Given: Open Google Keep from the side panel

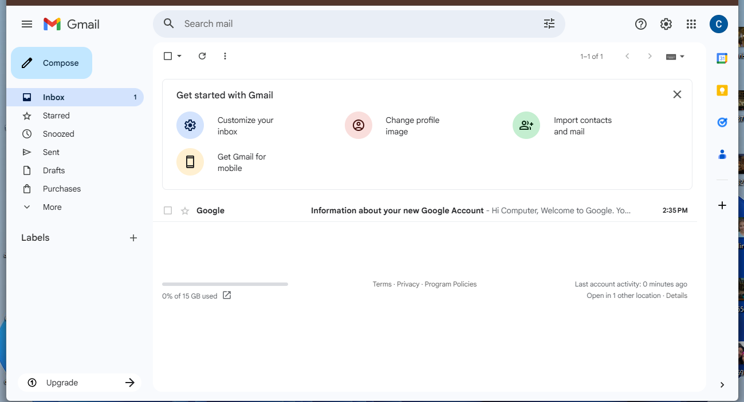Looking at the screenshot, I should (722, 90).
